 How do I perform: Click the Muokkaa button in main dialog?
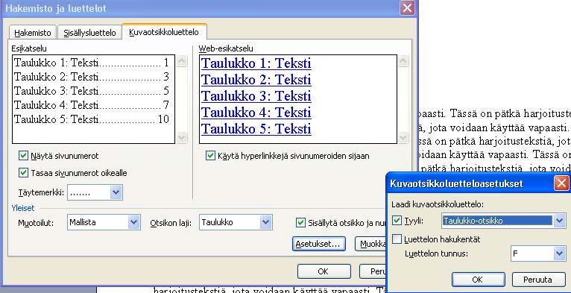coord(370,244)
